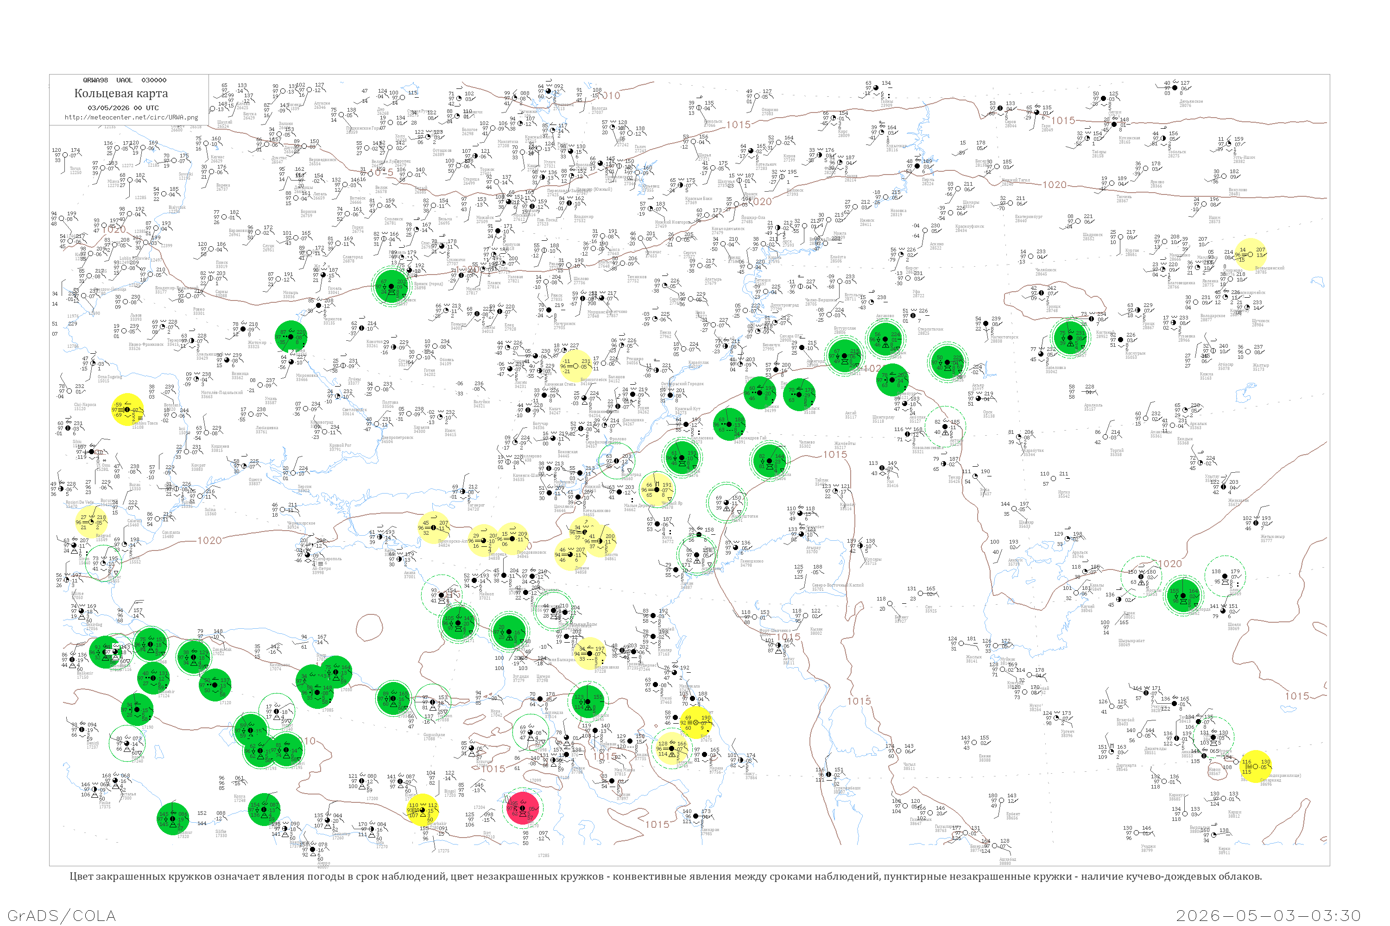Select the 2026-05-03-03:30 timestamp
Viewport: 1390px width, 926px height.
tap(1268, 916)
